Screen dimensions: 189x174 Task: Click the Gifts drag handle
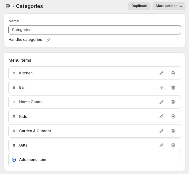(x=14, y=145)
